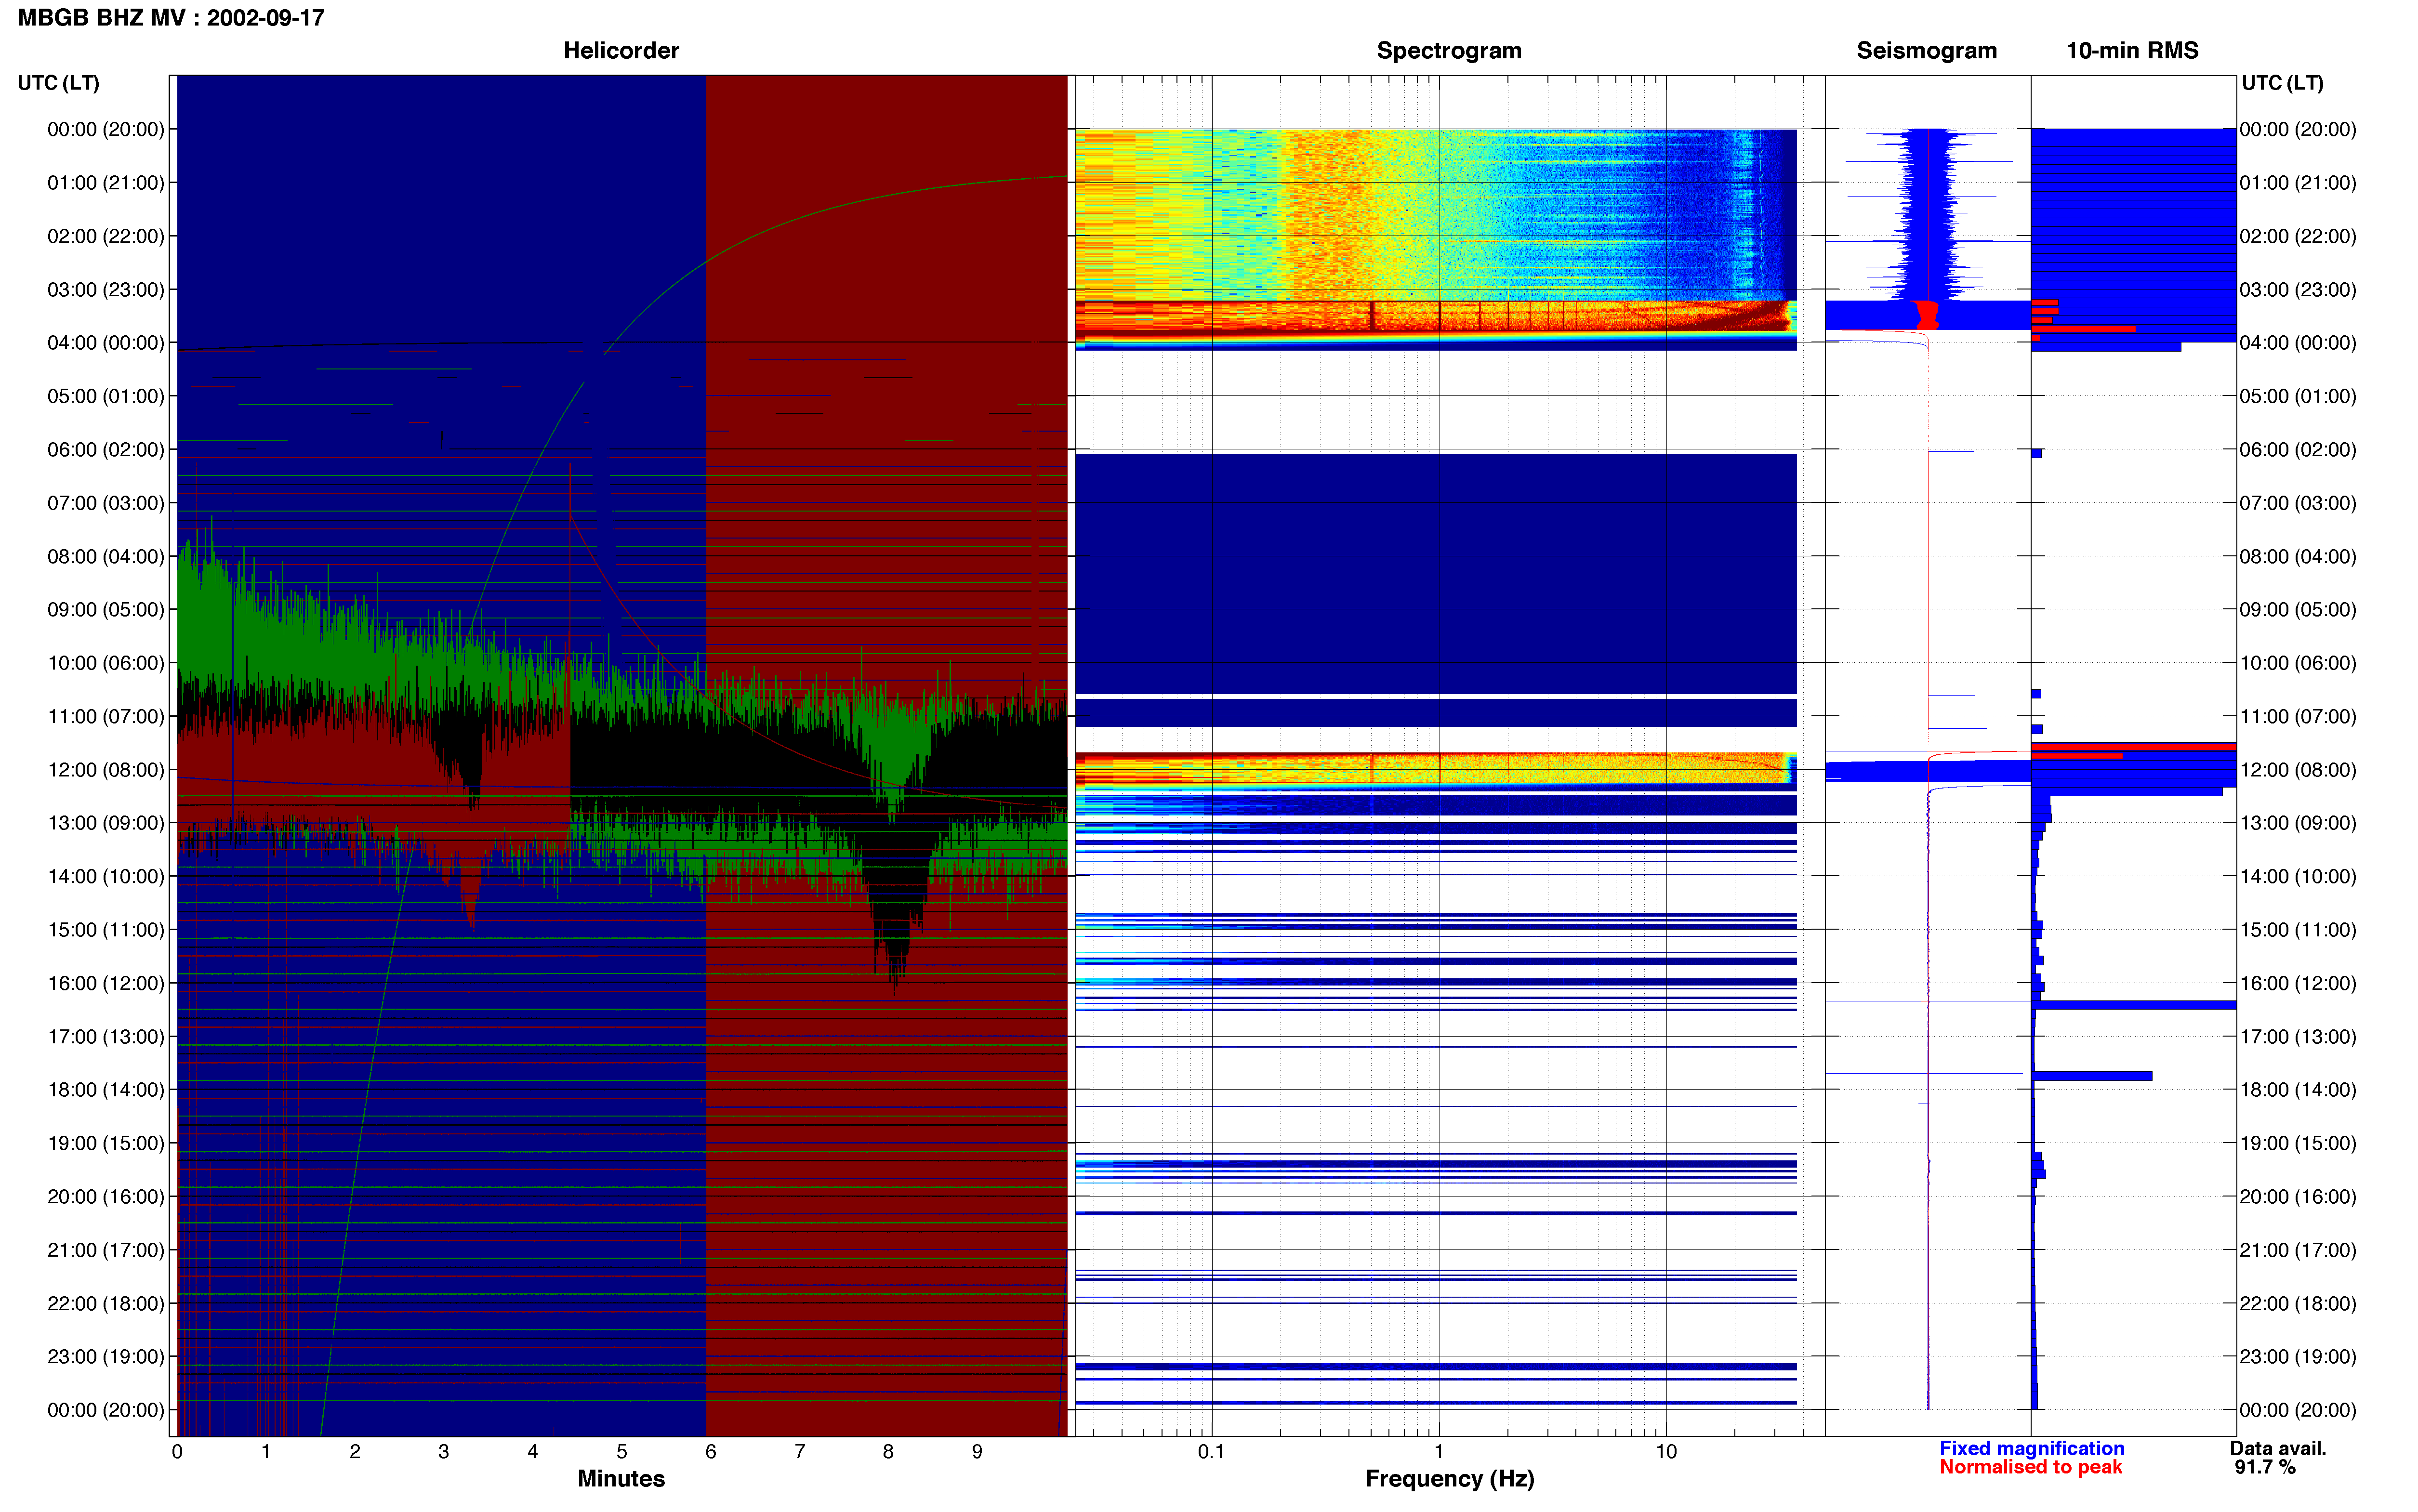Click the '10' frequency tick label
This screenshot has height=1512, width=2418.
pos(1666,1452)
